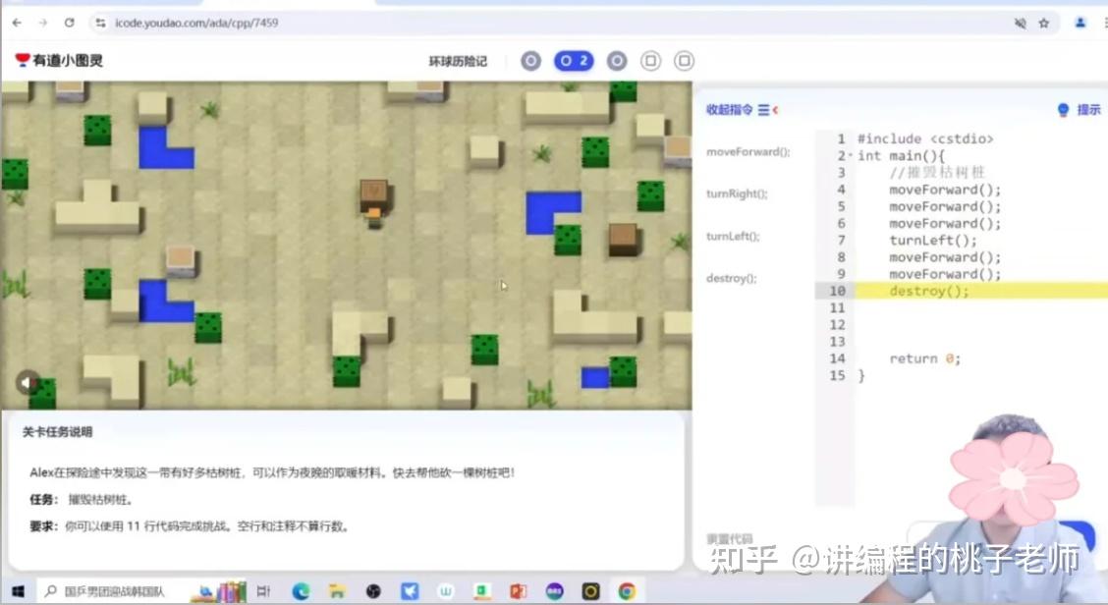Open File Explorer from the taskbar
The width and height of the screenshot is (1108, 605).
[x=337, y=591]
